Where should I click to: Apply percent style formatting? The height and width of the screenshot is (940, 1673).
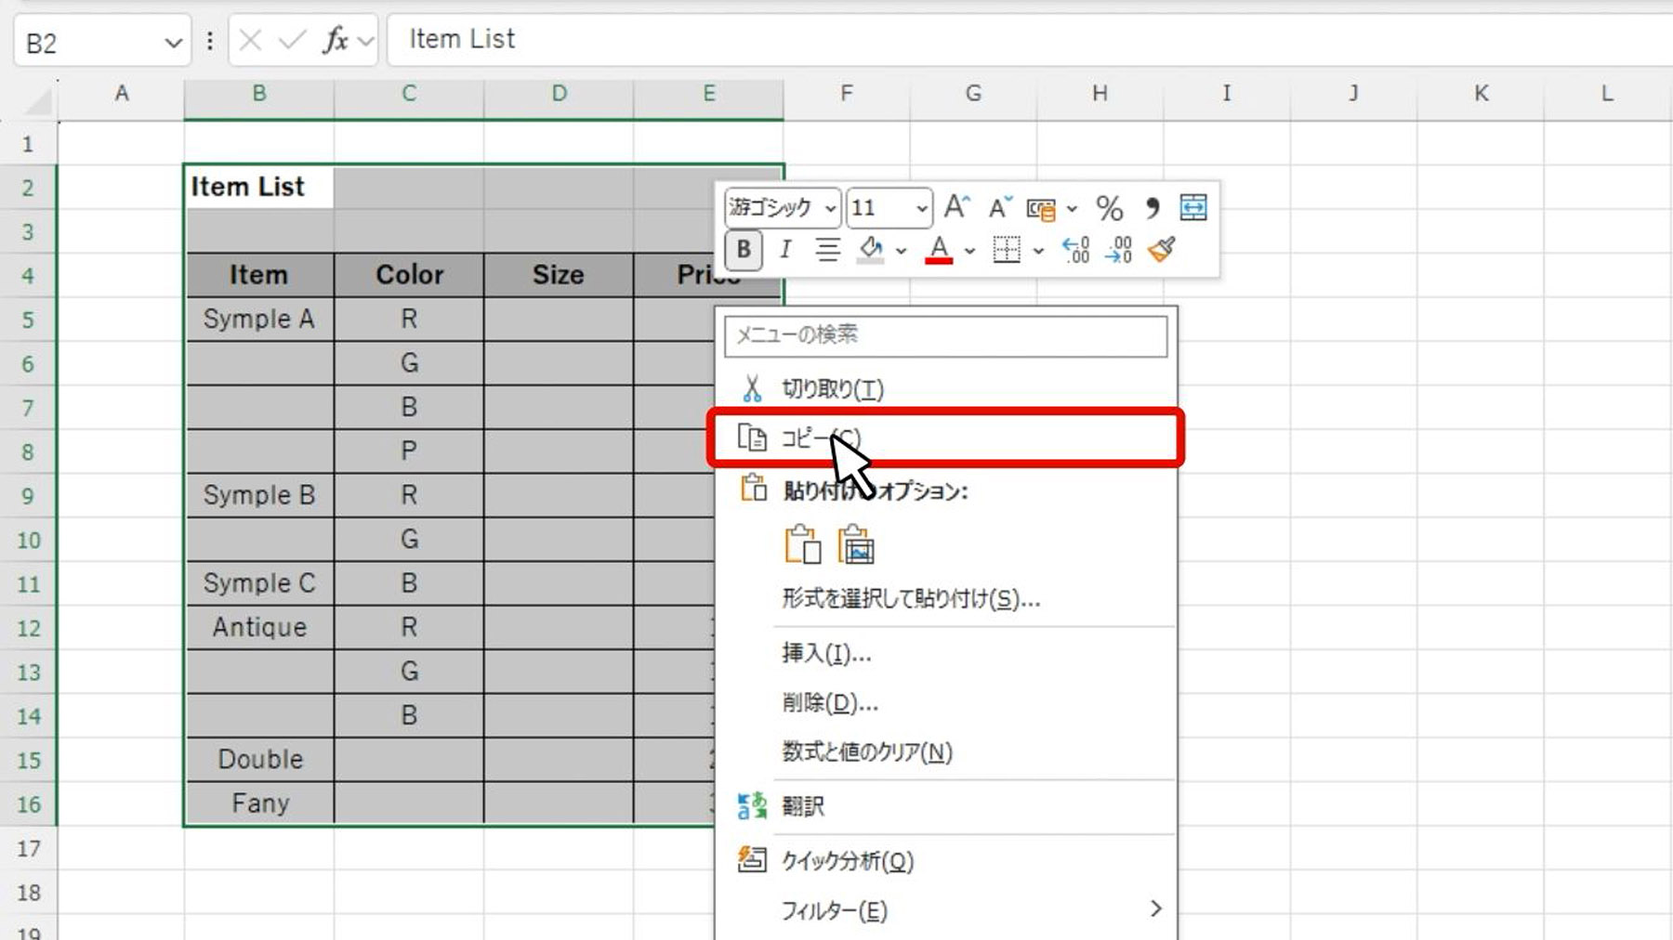tap(1109, 207)
